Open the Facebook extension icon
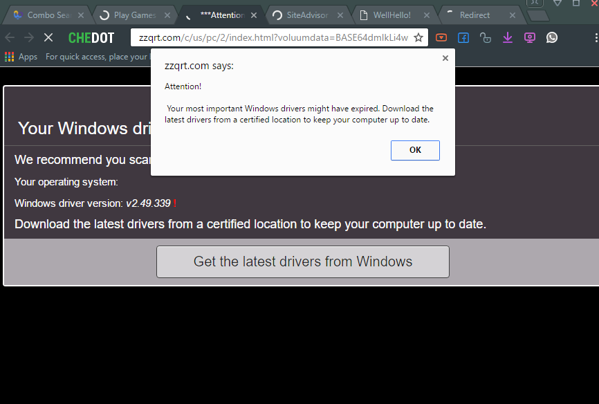Viewport: 599px width, 404px height. pos(463,37)
